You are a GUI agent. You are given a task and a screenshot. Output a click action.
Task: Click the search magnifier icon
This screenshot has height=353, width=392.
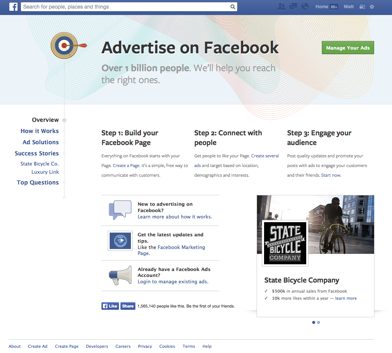click(232, 7)
